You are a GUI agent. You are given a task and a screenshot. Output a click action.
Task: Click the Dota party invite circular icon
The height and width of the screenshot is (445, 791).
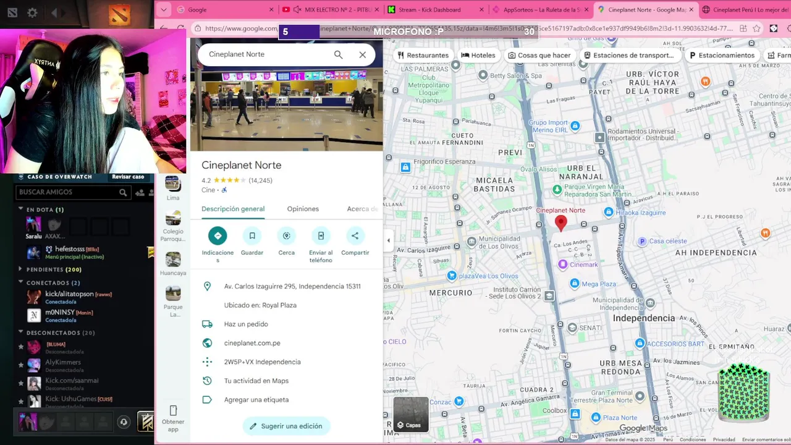coord(124,422)
